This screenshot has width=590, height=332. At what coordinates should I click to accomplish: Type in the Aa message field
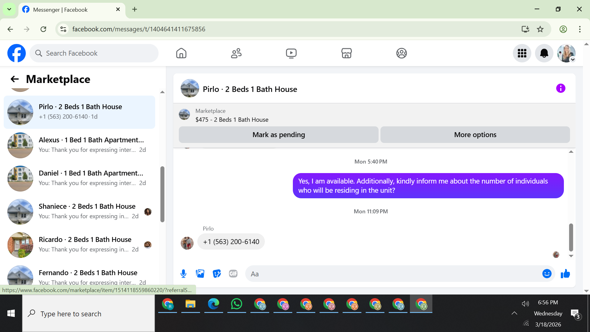pos(393,274)
